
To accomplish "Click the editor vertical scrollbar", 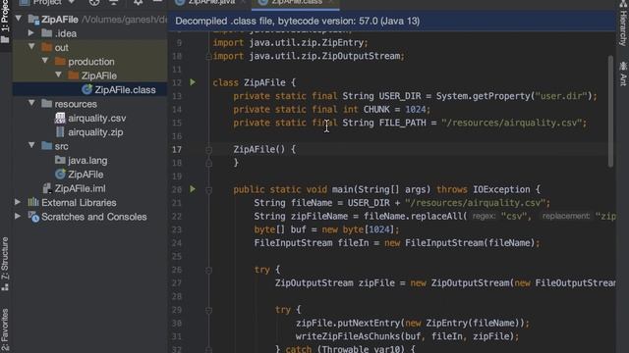I will [x=610, y=112].
